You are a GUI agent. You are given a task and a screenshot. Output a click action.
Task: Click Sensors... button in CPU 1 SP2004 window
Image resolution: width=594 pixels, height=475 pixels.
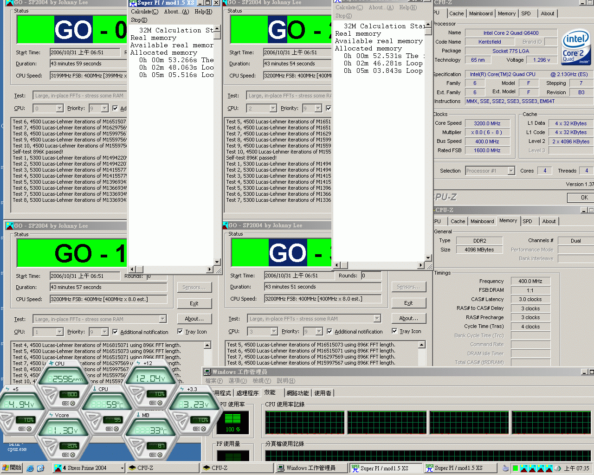(x=194, y=287)
